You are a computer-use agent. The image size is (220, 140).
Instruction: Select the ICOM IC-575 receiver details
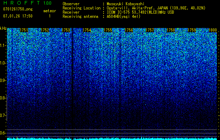(x=140, y=12)
